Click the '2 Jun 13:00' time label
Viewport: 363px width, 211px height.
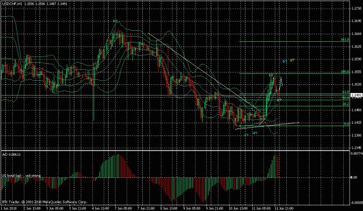point(32,209)
